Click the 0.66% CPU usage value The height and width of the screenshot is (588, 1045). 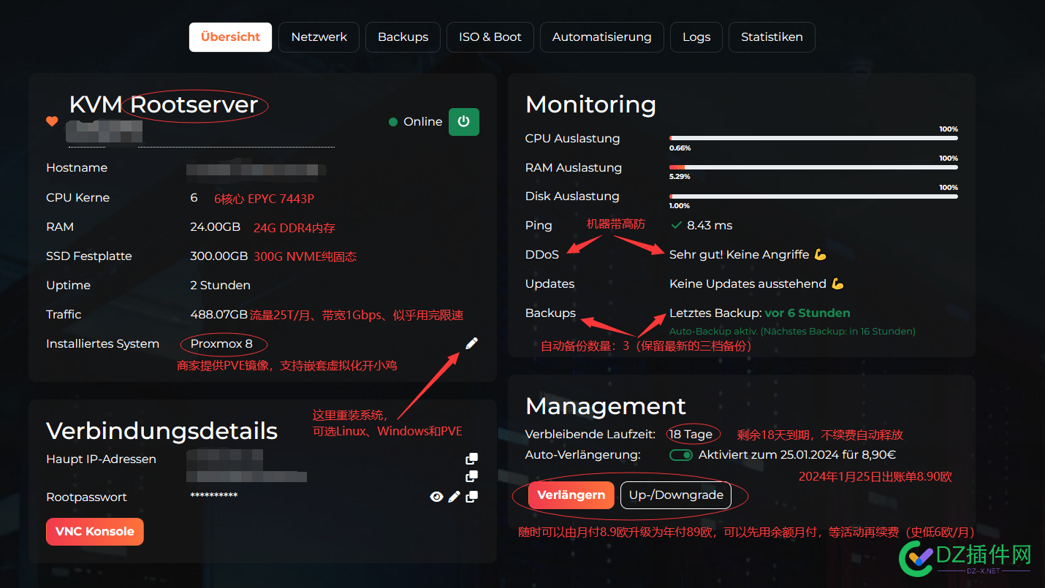click(x=680, y=148)
